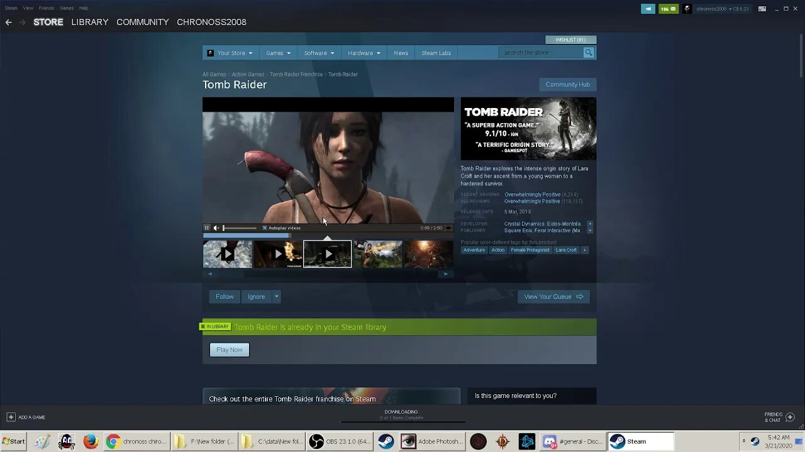805x452 pixels.
Task: Open the Diablo taskbar icon
Action: [x=502, y=441]
